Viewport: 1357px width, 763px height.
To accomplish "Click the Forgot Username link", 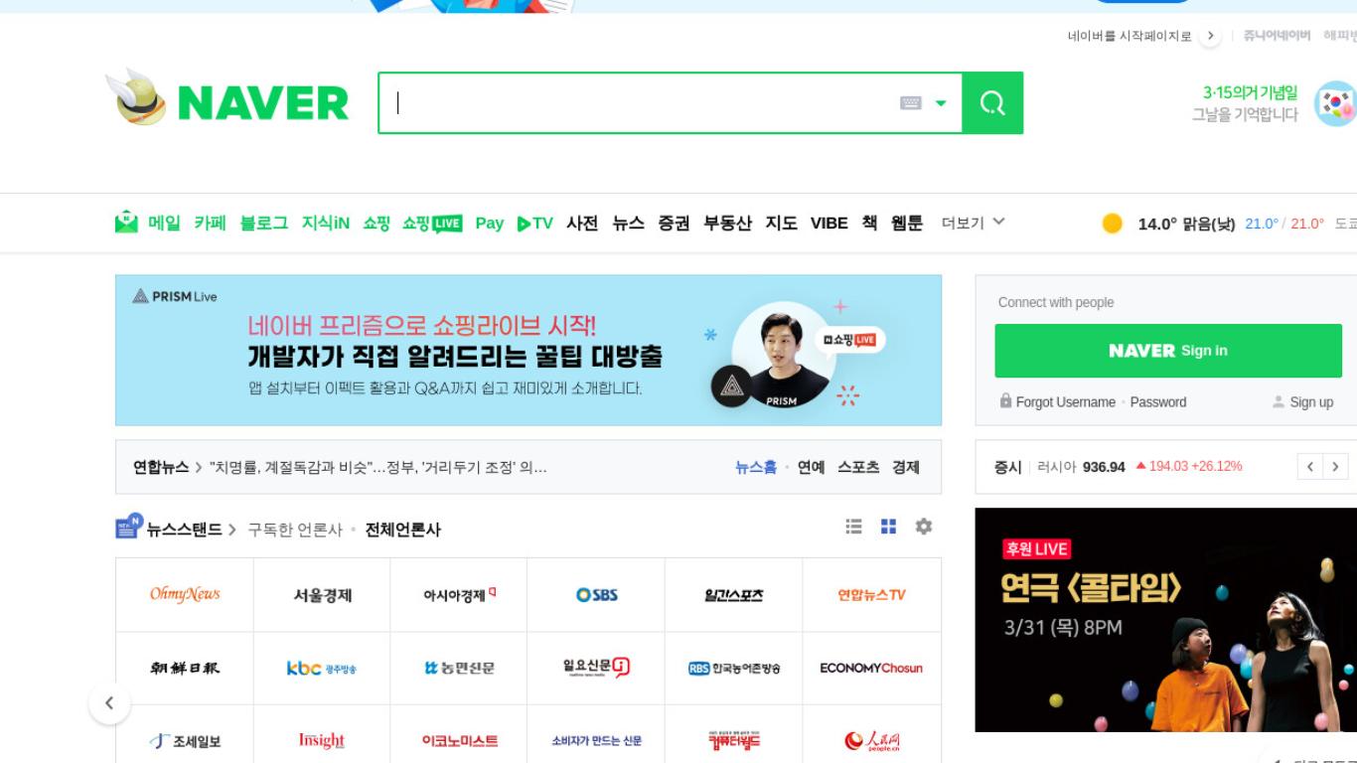I will tap(1065, 402).
